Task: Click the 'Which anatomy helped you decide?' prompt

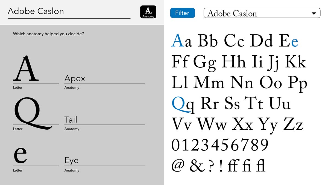Action: click(x=48, y=34)
